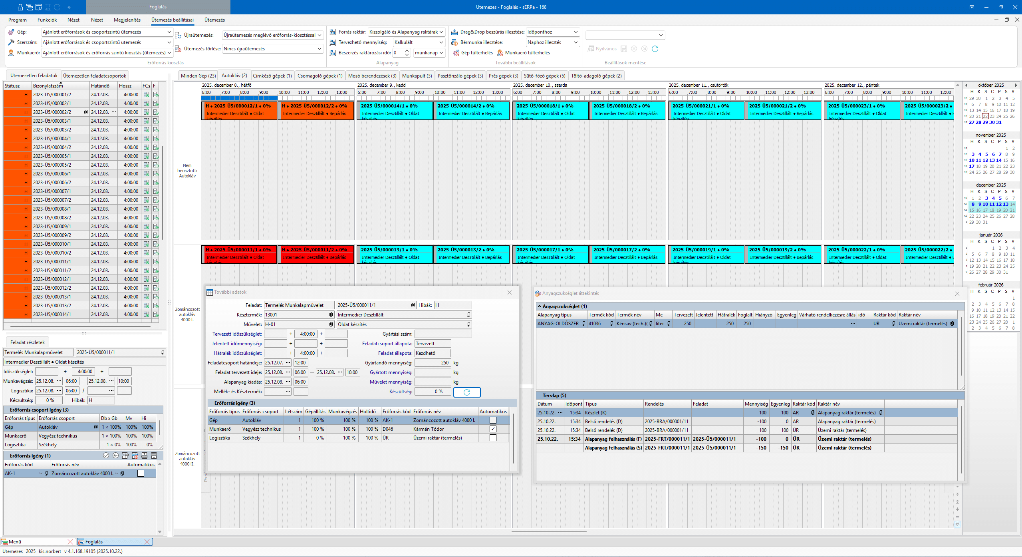The height and width of the screenshot is (557, 1022).
Task: Open the Funkciók menu
Action: [x=47, y=20]
